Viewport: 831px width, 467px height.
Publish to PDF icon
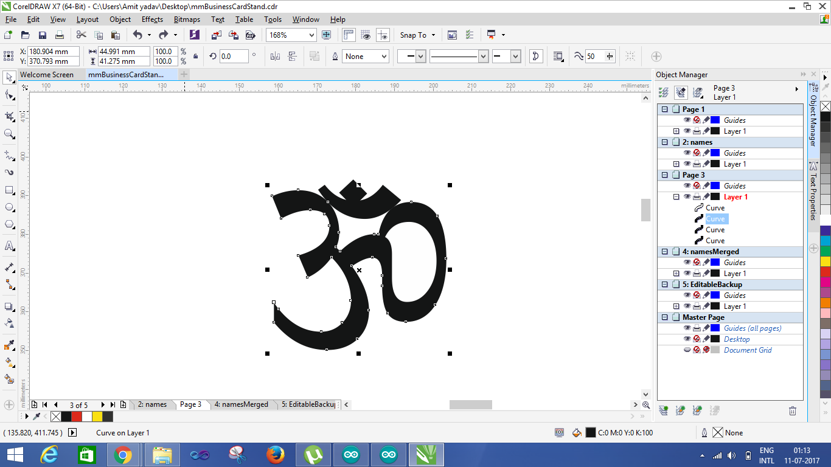click(x=250, y=35)
